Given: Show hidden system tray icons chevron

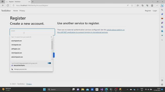Looking at the screenshot, I should 127,89.
